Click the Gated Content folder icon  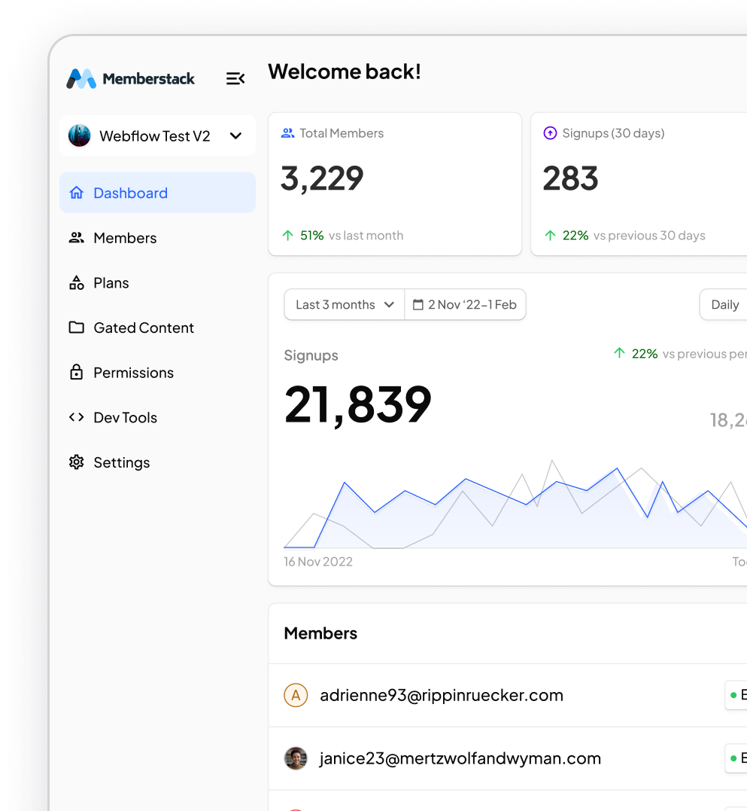pos(76,328)
